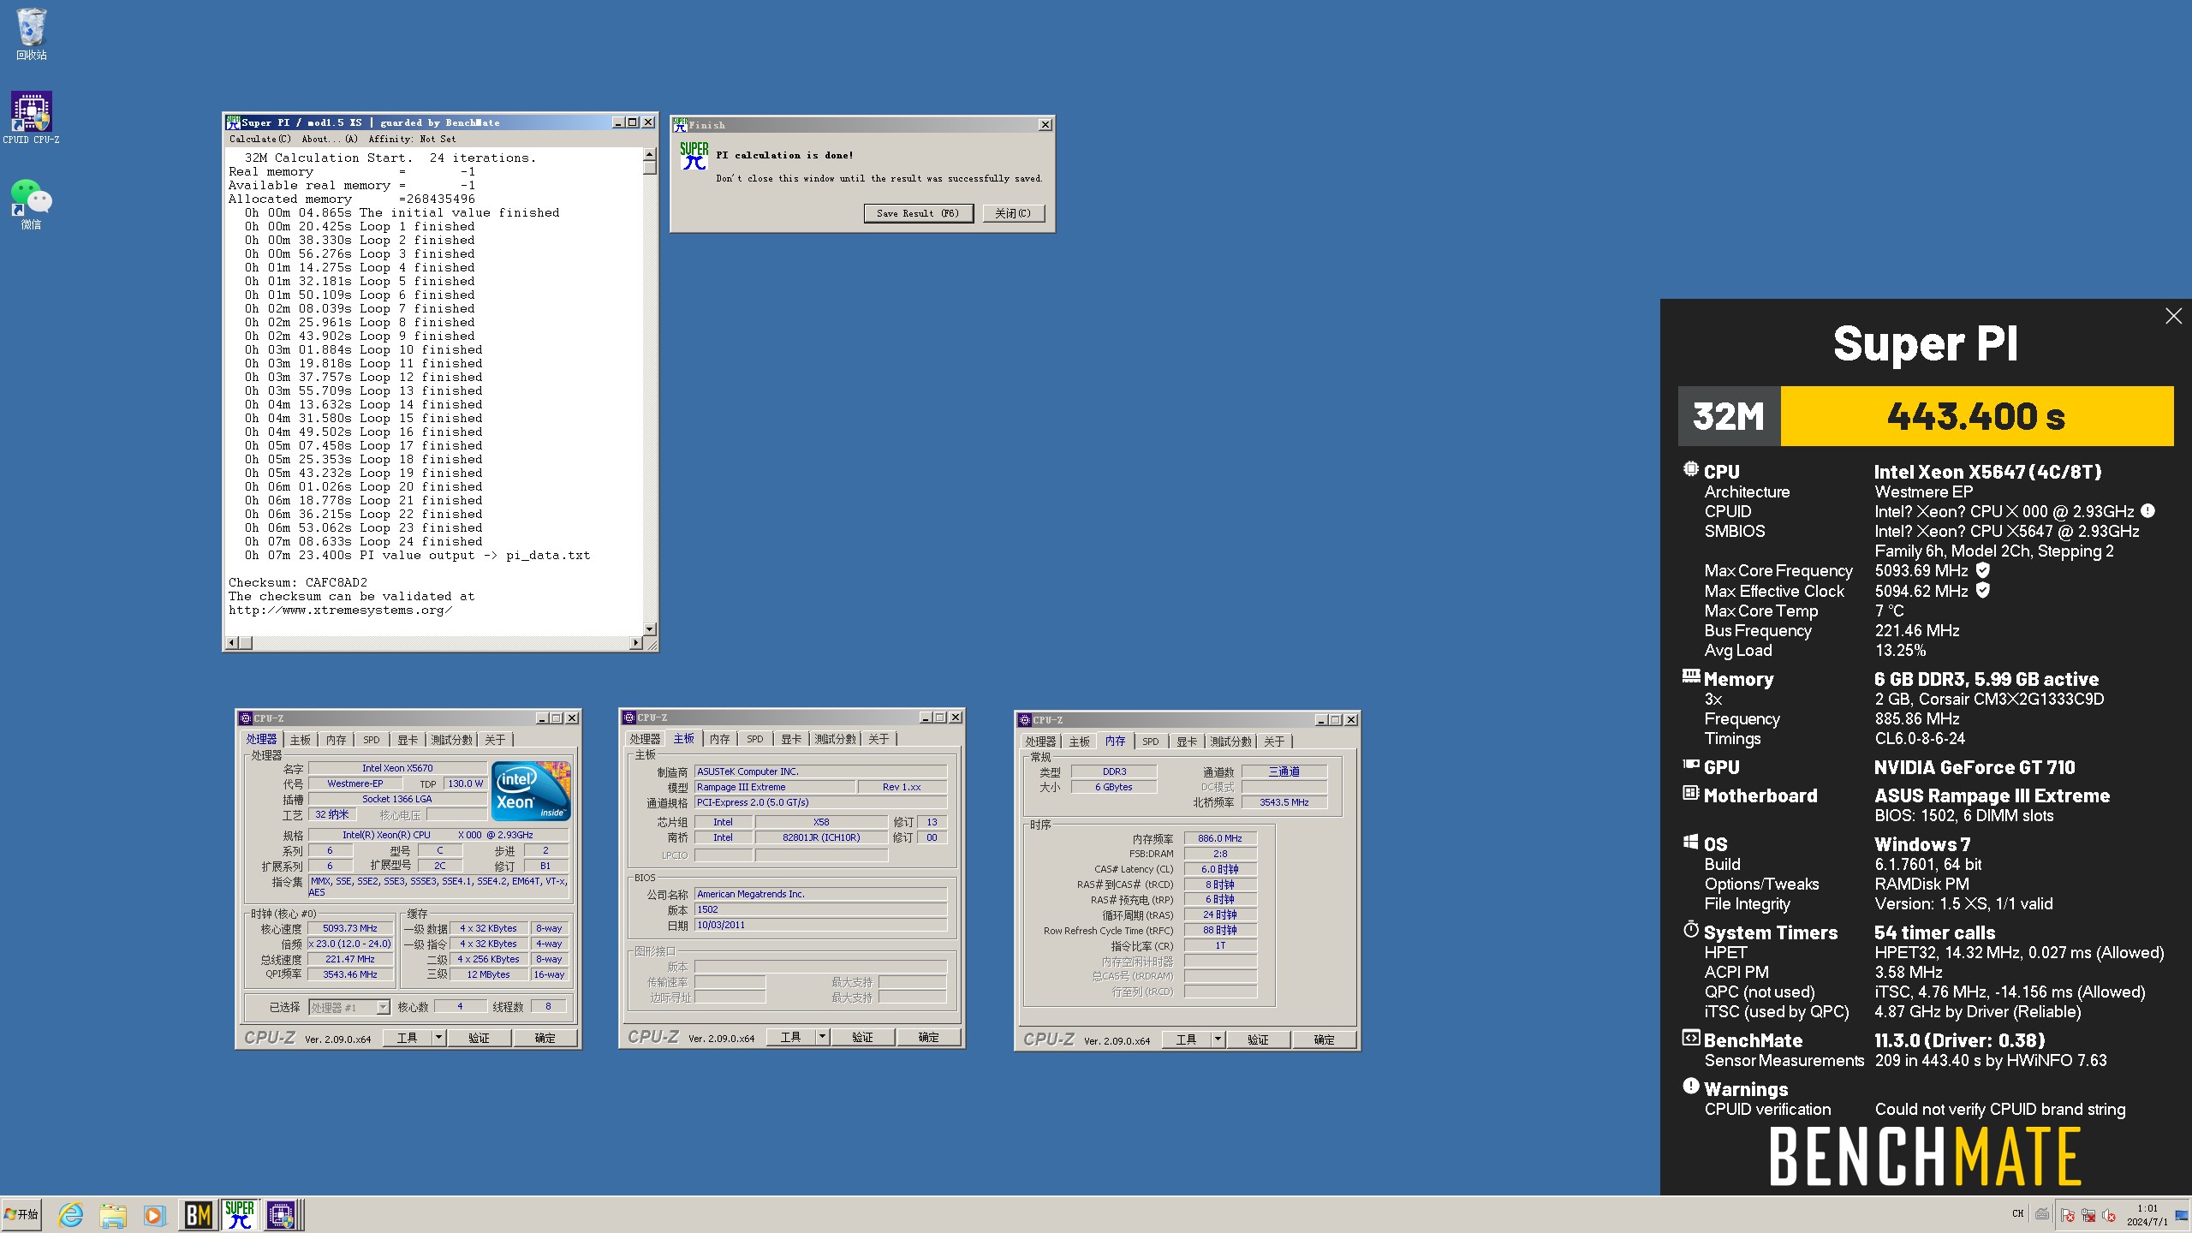This screenshot has height=1233, width=2192.
Task: Click Max Core Frequency verified shield icon
Action: (x=1983, y=570)
